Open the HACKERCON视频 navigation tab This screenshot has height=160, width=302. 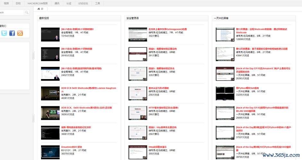[x=38, y=3]
